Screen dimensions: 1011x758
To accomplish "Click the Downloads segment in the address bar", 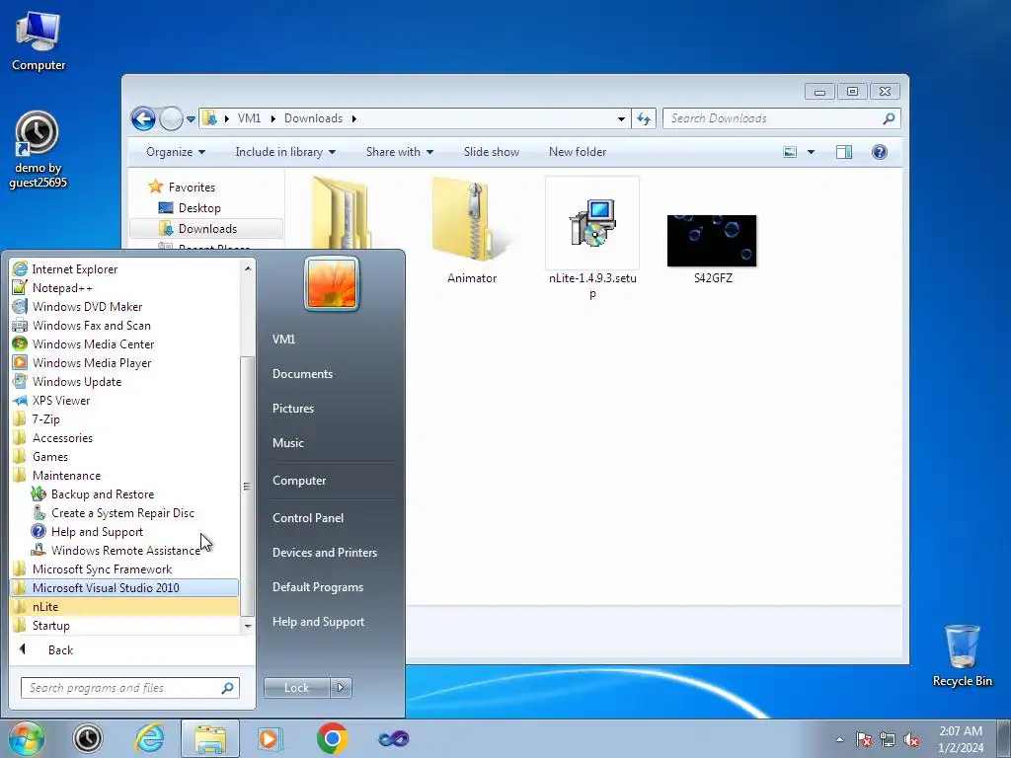I will point(313,118).
